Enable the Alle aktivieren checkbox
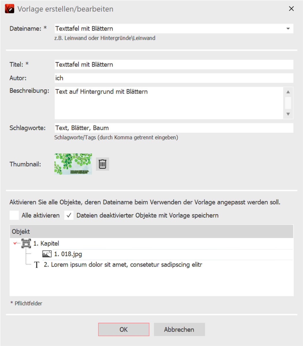Image resolution: width=303 pixels, height=346 pixels. click(x=14, y=215)
